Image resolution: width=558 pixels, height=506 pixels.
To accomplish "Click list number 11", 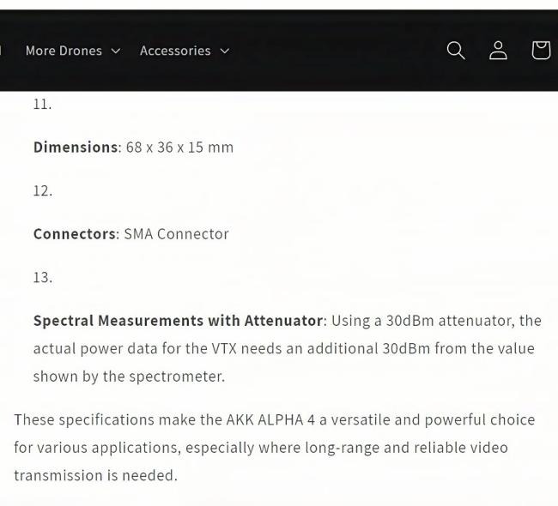I will point(42,104).
